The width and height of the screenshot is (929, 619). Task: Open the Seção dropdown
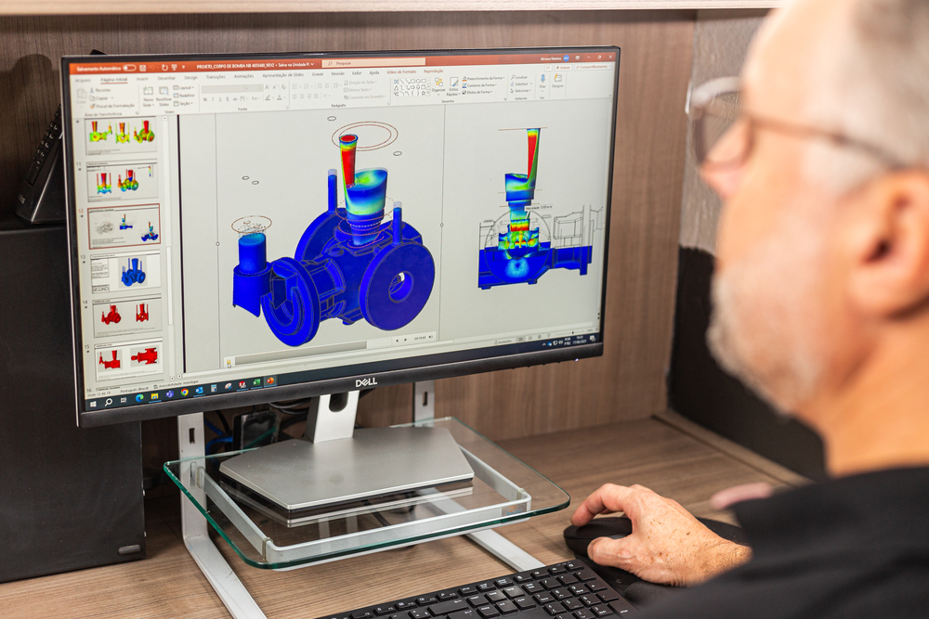(183, 103)
